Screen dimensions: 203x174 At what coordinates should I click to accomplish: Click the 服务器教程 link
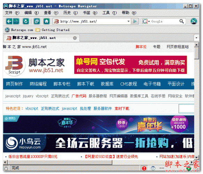(98, 96)
